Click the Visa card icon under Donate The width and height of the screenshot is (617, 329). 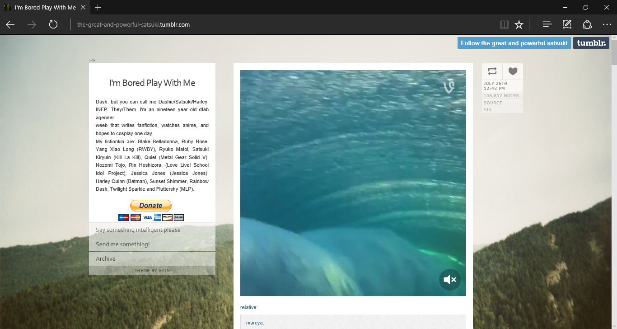point(147,217)
